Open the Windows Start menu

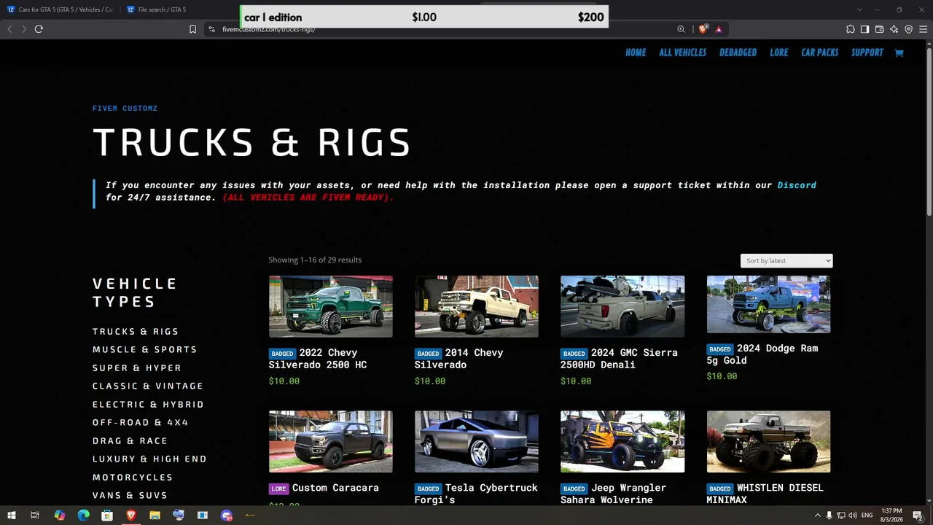12,516
